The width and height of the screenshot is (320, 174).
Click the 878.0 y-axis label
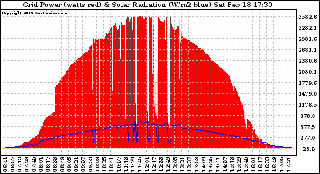307,116
